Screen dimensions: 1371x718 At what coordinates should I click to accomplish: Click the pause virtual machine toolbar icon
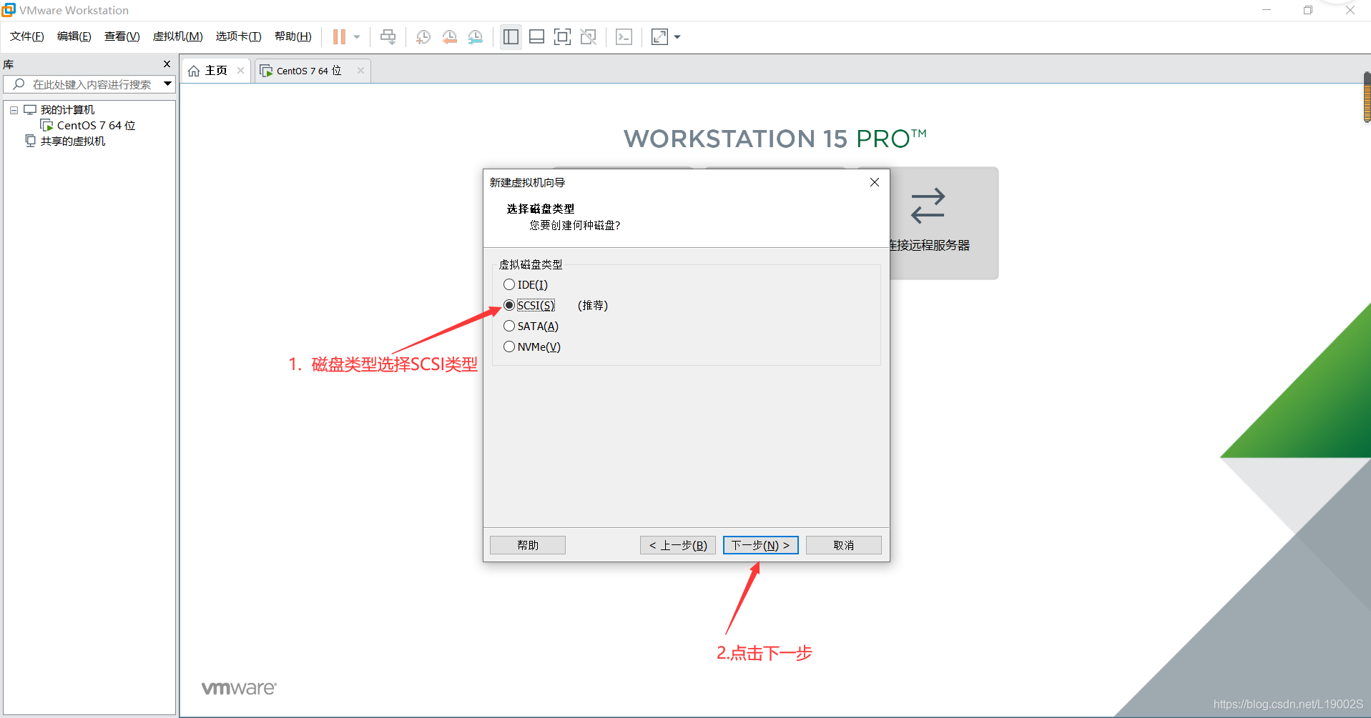(339, 36)
